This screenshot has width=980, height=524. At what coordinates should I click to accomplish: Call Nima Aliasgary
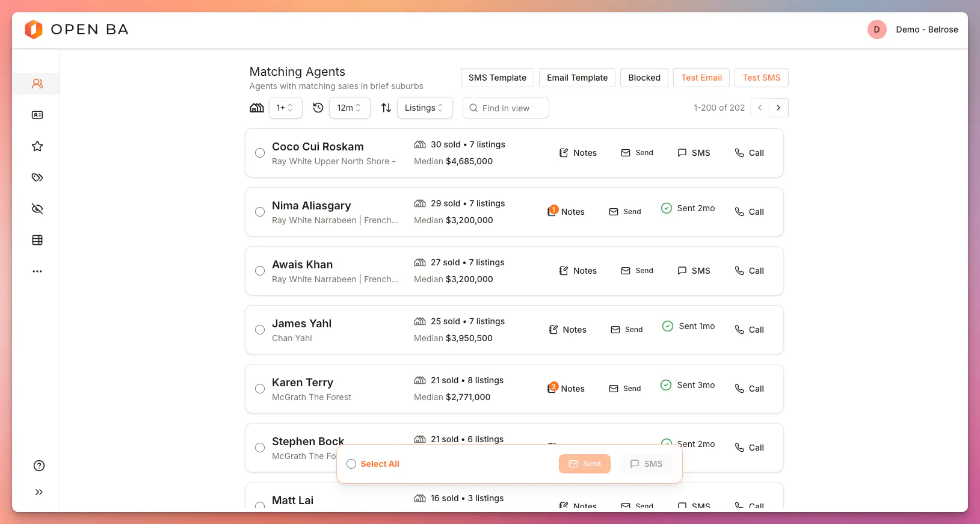click(749, 212)
